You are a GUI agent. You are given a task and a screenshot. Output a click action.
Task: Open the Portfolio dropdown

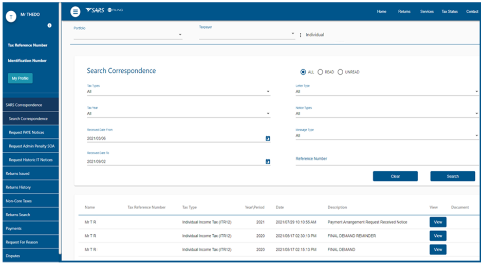tap(128, 35)
